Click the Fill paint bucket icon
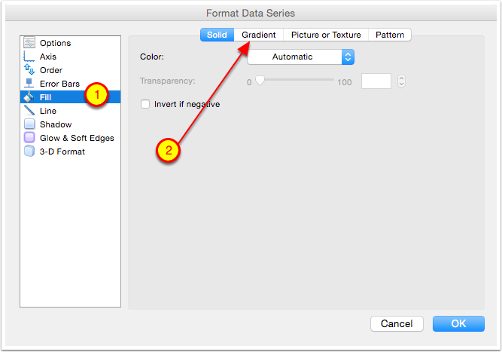The height and width of the screenshot is (352, 502). pos(29,97)
